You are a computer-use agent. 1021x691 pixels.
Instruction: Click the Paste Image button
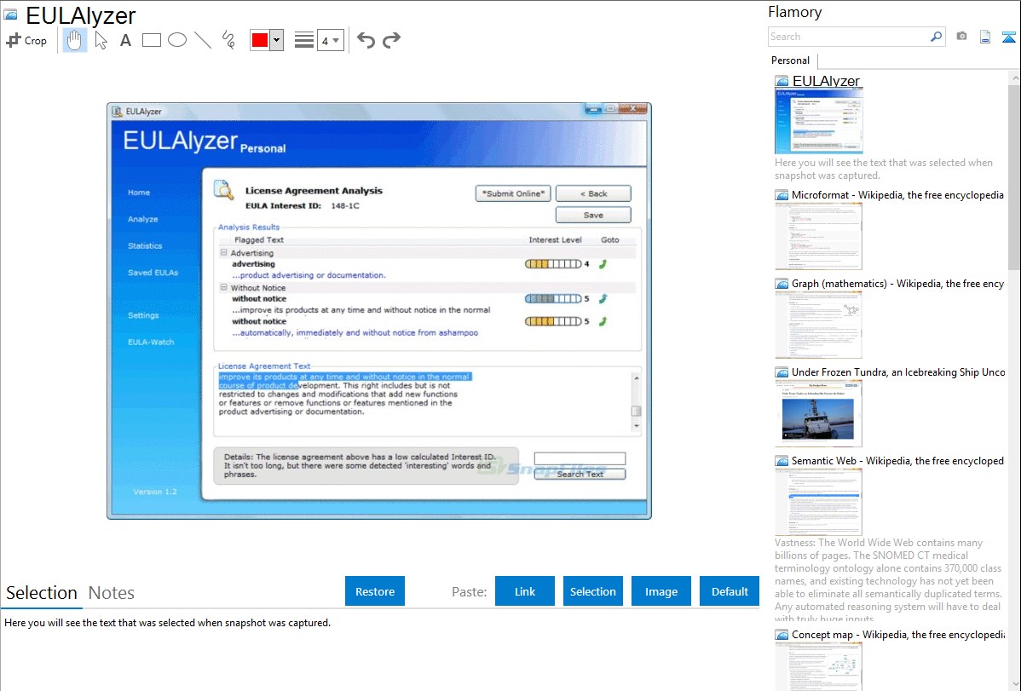(x=661, y=591)
